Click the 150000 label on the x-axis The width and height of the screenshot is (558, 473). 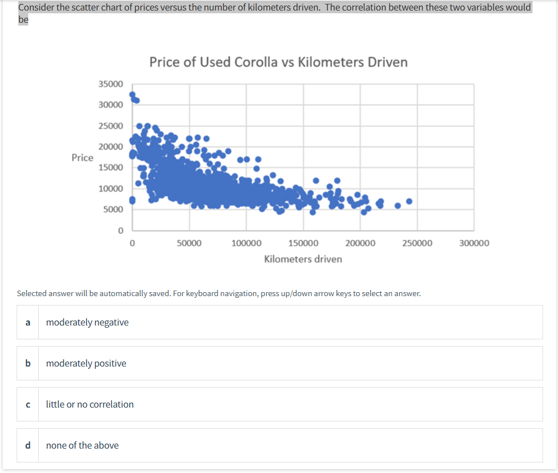pyautogui.click(x=303, y=243)
